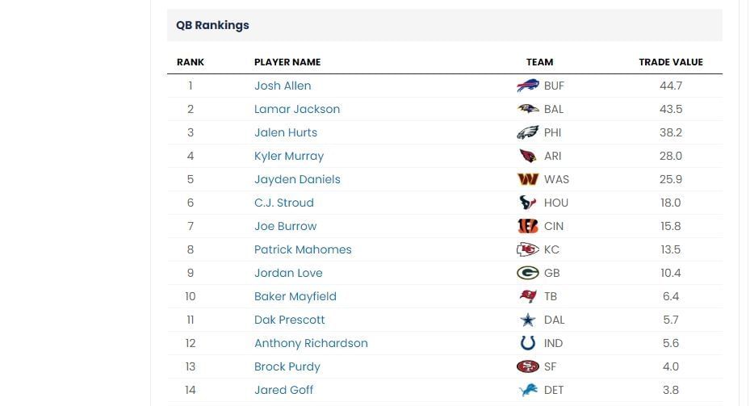This screenshot has height=406, width=750.
Task: Select the Cincinnati Bengals B logo
Action: pos(528,226)
